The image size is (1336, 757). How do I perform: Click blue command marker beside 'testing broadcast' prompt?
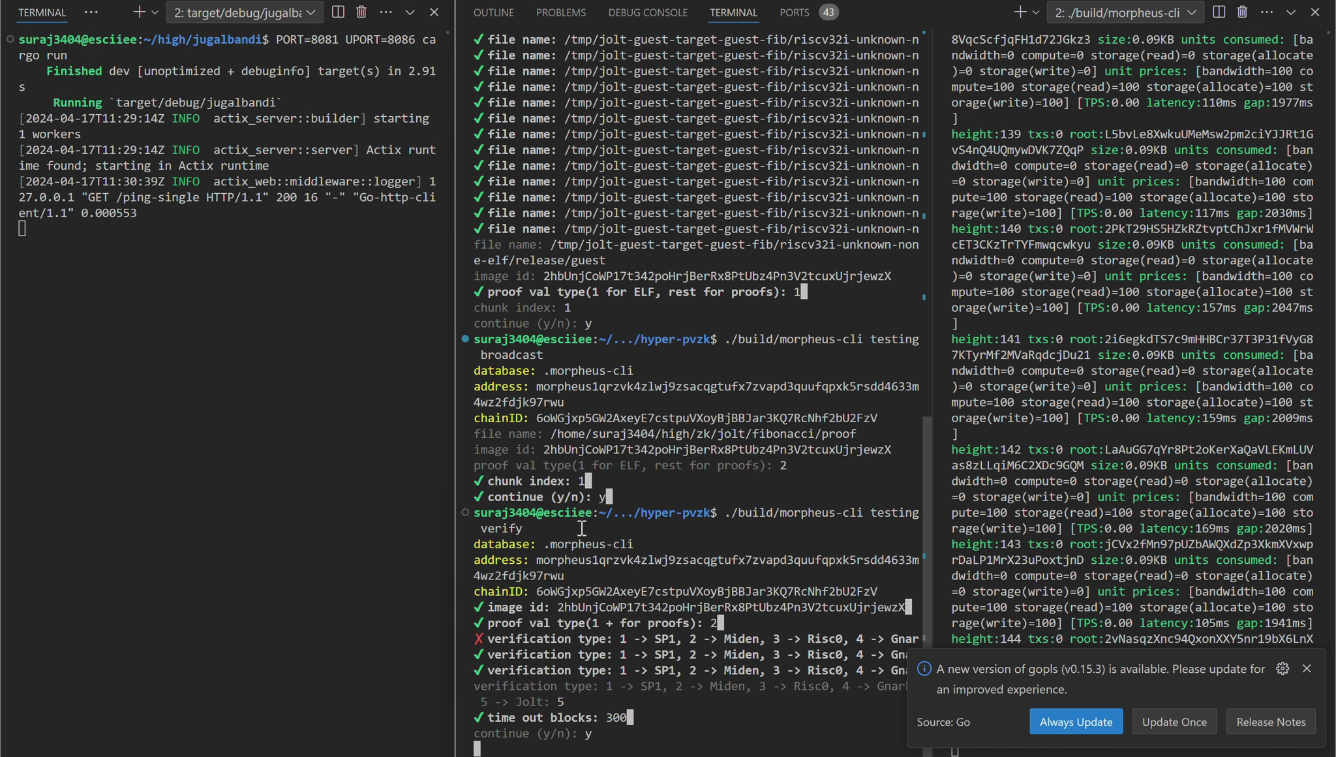point(465,339)
